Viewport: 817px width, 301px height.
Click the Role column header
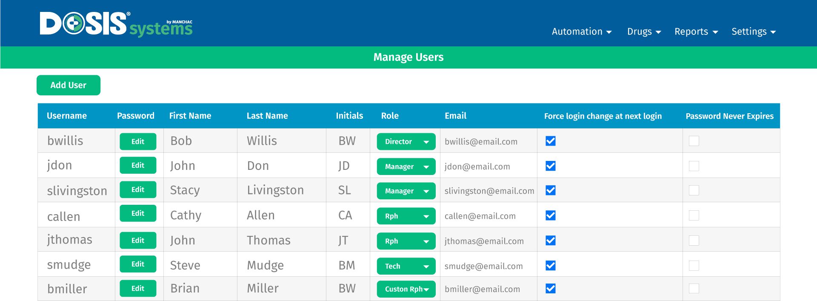pos(390,116)
